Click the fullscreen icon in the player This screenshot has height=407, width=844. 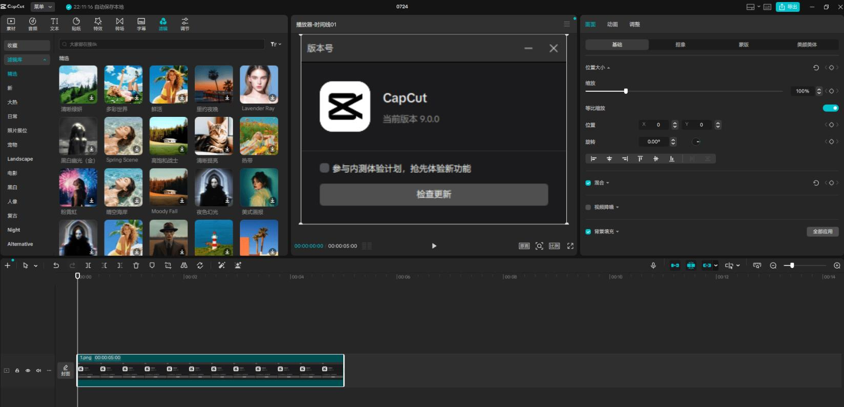[570, 246]
